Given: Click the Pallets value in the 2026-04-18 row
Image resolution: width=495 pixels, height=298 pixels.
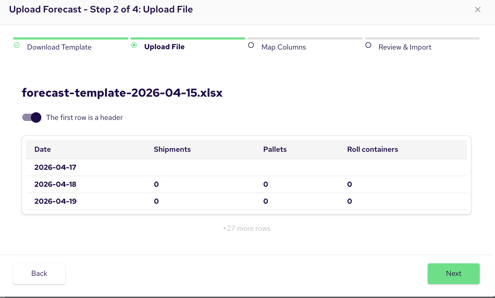Looking at the screenshot, I should pos(266,184).
